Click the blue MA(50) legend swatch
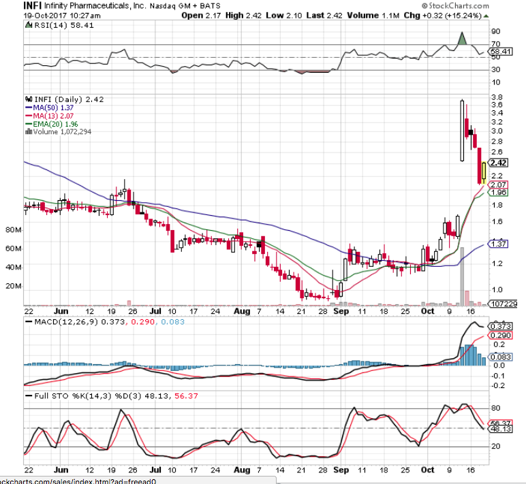 pyautogui.click(x=28, y=108)
